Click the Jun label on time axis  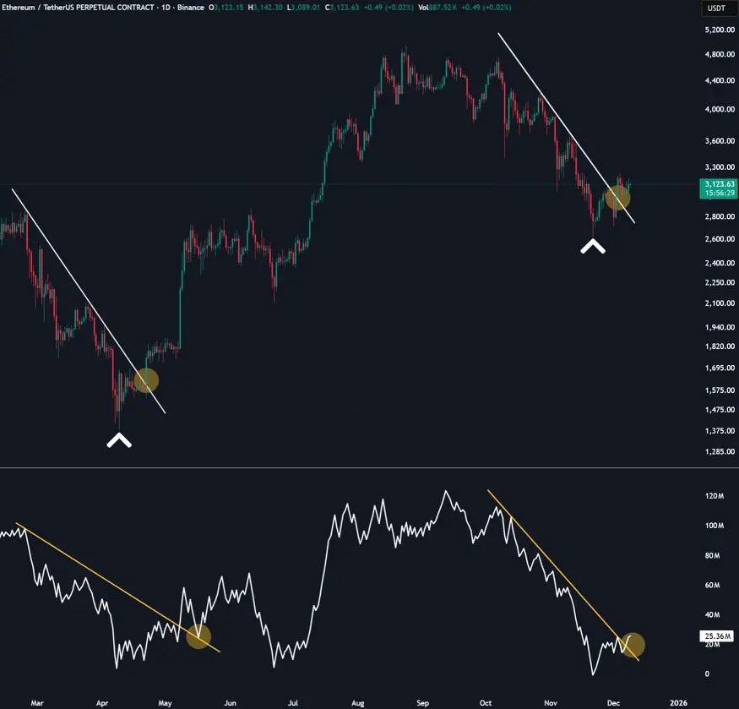tap(230, 703)
